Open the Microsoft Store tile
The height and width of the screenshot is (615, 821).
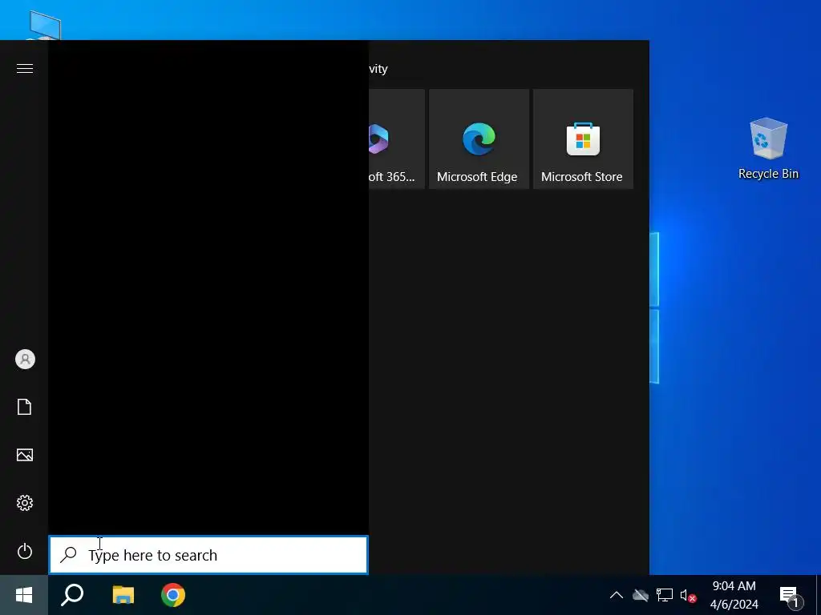584,139
